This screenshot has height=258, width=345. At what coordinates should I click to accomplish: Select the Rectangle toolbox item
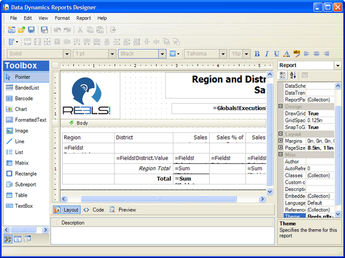tap(27, 174)
